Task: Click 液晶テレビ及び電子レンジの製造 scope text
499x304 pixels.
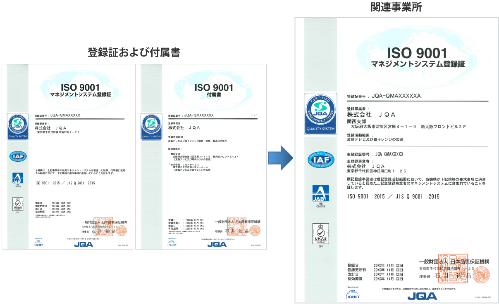Action: [375, 139]
